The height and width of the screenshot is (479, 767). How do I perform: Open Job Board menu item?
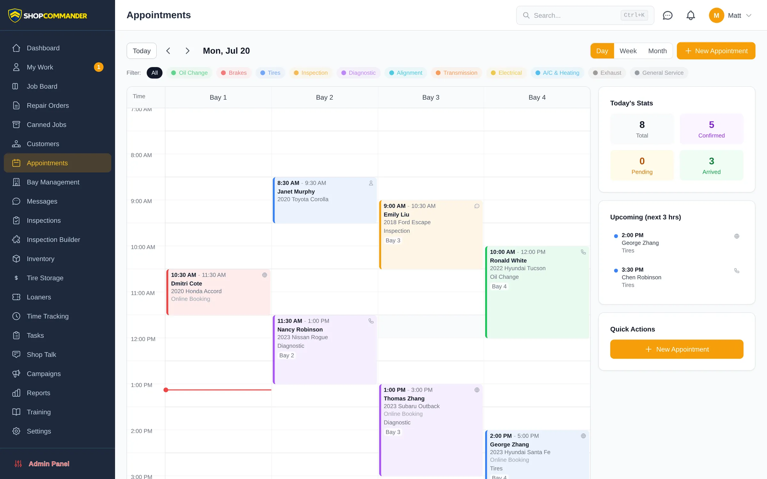coord(58,86)
